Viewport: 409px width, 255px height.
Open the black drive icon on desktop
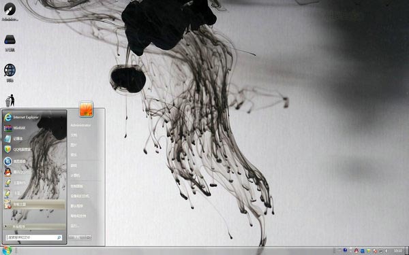[x=10, y=43]
